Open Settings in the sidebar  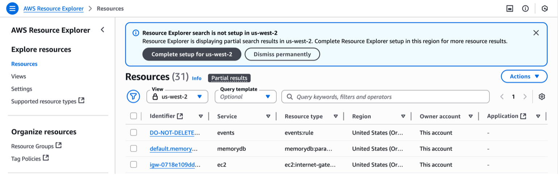[x=22, y=89]
